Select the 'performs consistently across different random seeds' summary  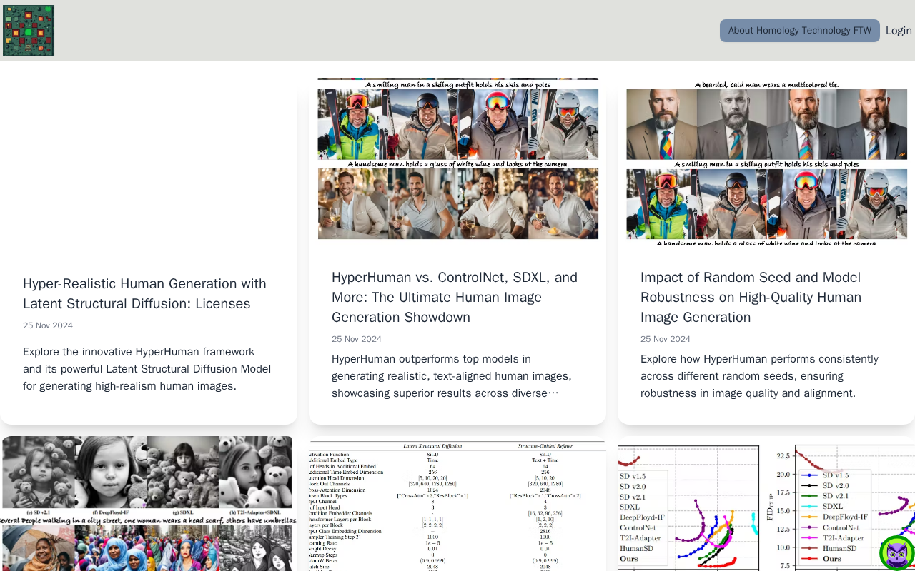coord(759,376)
